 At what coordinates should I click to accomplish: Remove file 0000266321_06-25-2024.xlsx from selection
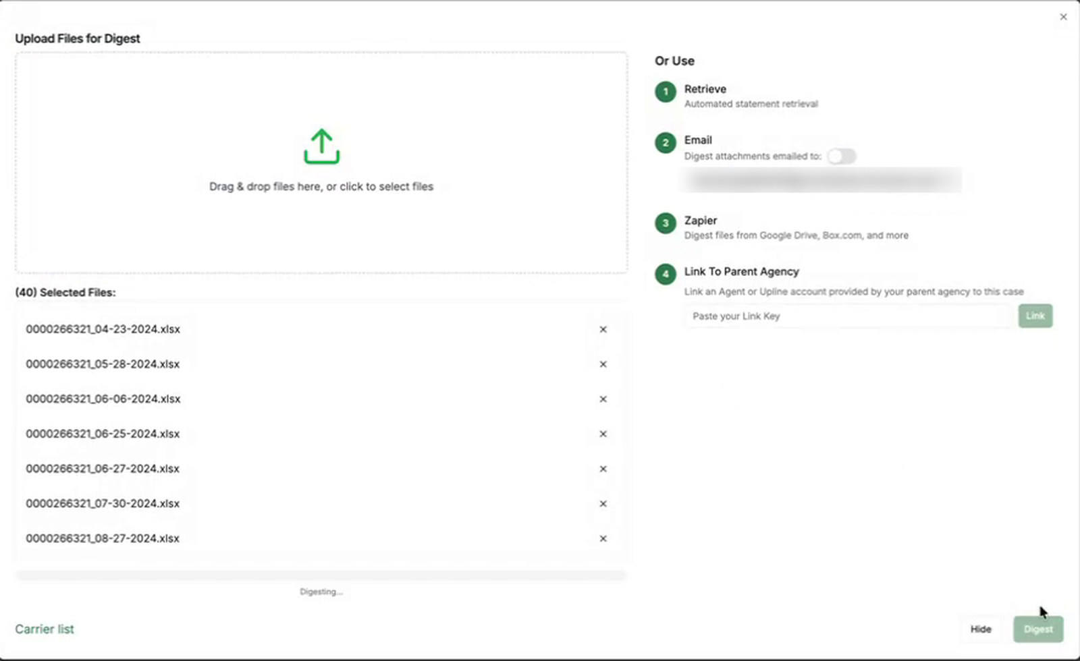603,434
